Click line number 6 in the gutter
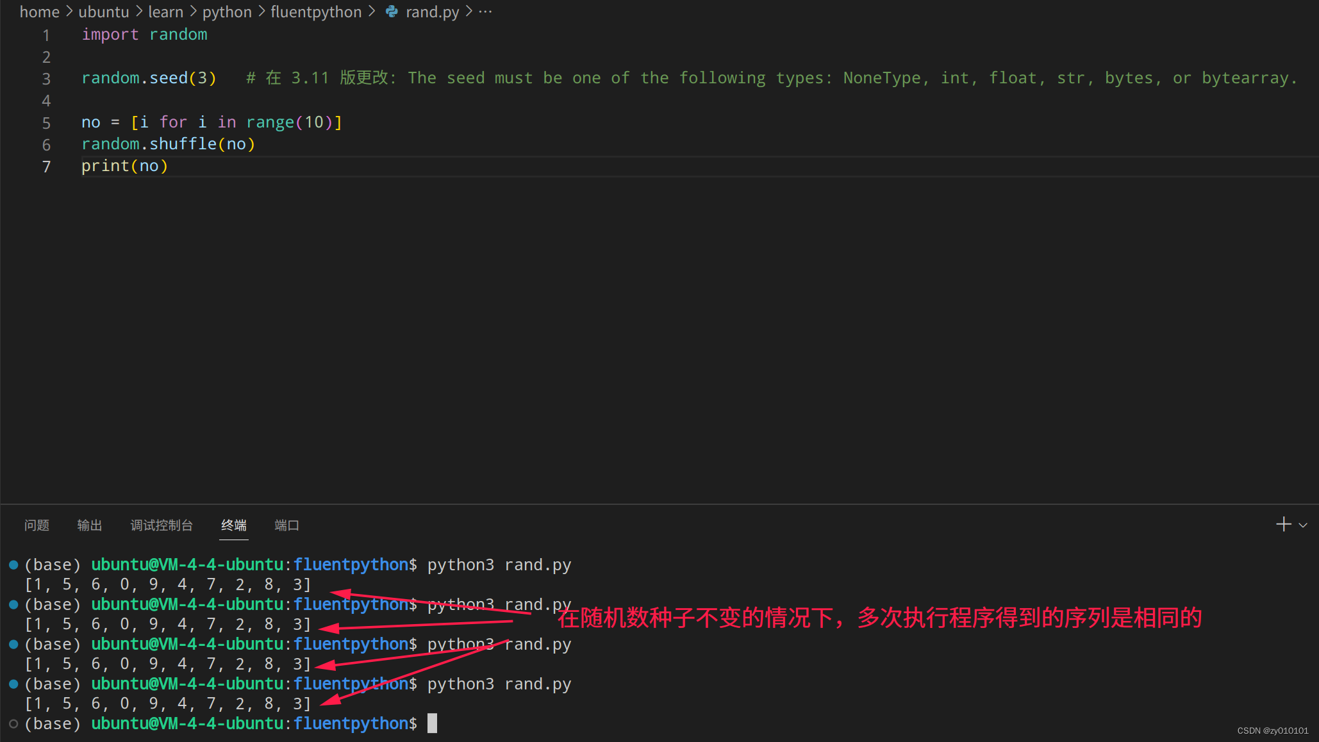The width and height of the screenshot is (1319, 742). point(46,145)
